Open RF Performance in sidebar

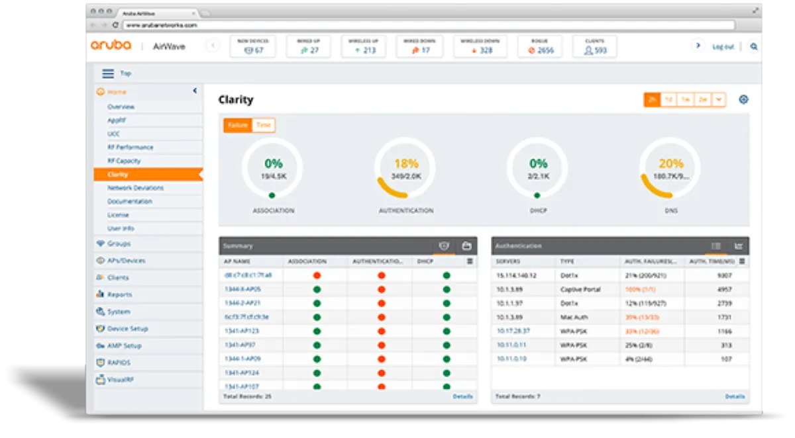[131, 147]
